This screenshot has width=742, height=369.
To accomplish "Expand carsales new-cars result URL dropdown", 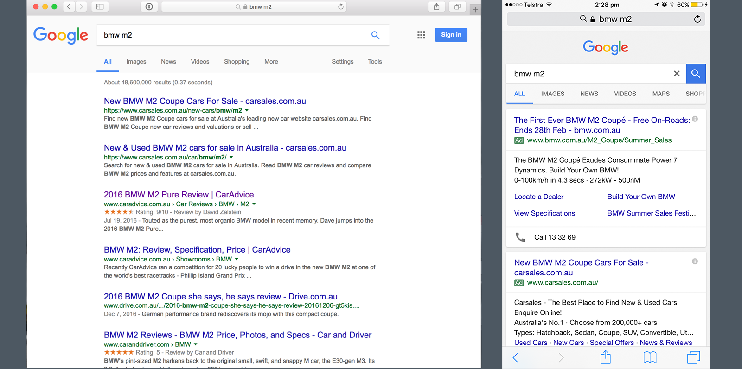I will click(x=247, y=110).
